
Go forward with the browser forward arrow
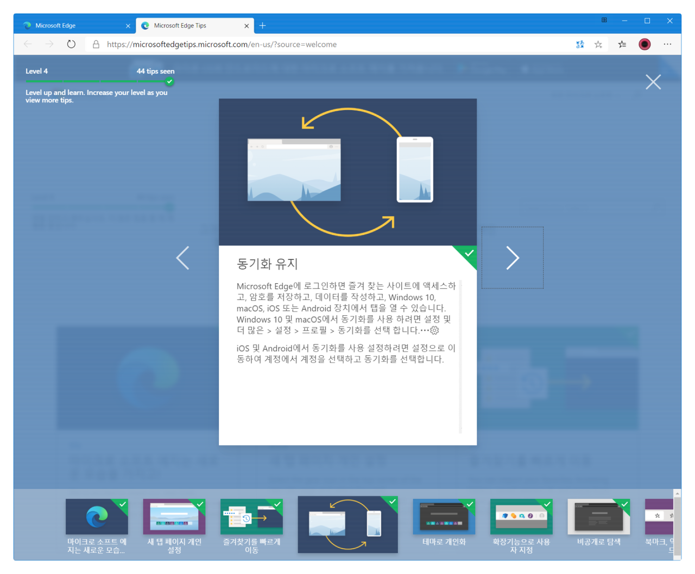click(49, 44)
